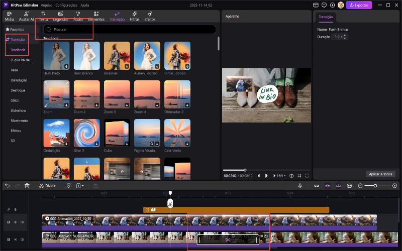Undo the last action

7,186
